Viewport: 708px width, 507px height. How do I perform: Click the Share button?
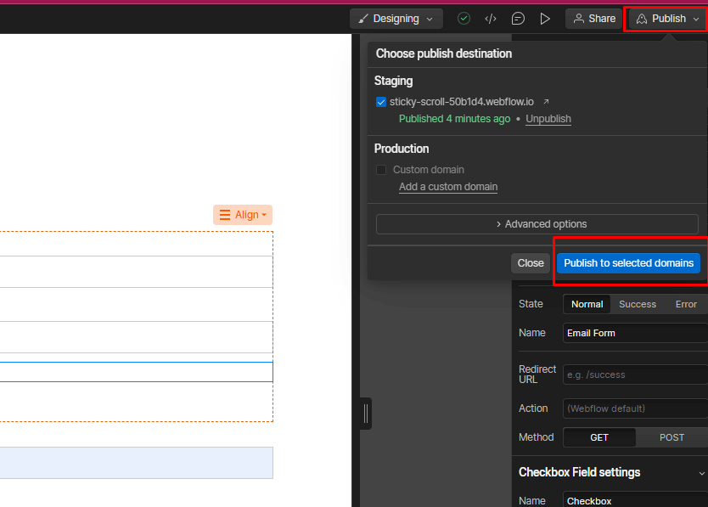(594, 19)
